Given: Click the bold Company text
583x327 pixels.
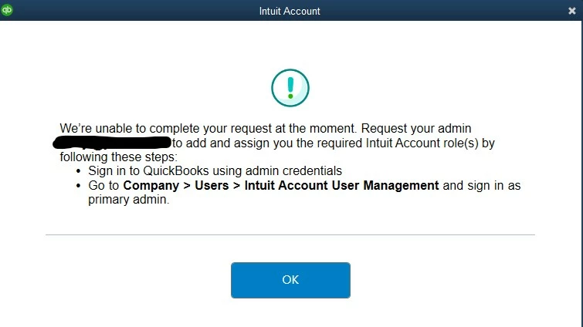Looking at the screenshot, I should click(x=151, y=185).
